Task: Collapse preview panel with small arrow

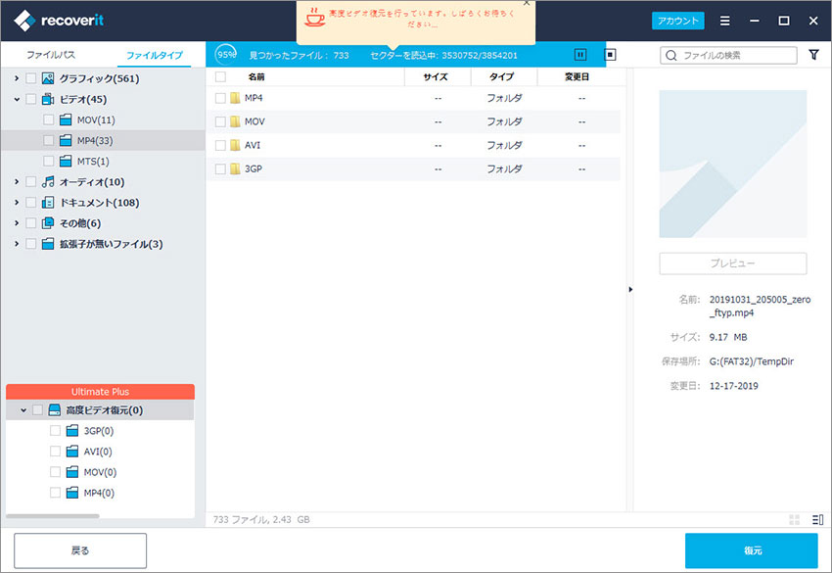Action: click(630, 289)
